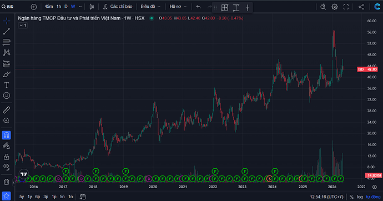Viewport: 383px width, 201px height.
Task: Click the TradingView logo on chart
Action: [x=24, y=174]
